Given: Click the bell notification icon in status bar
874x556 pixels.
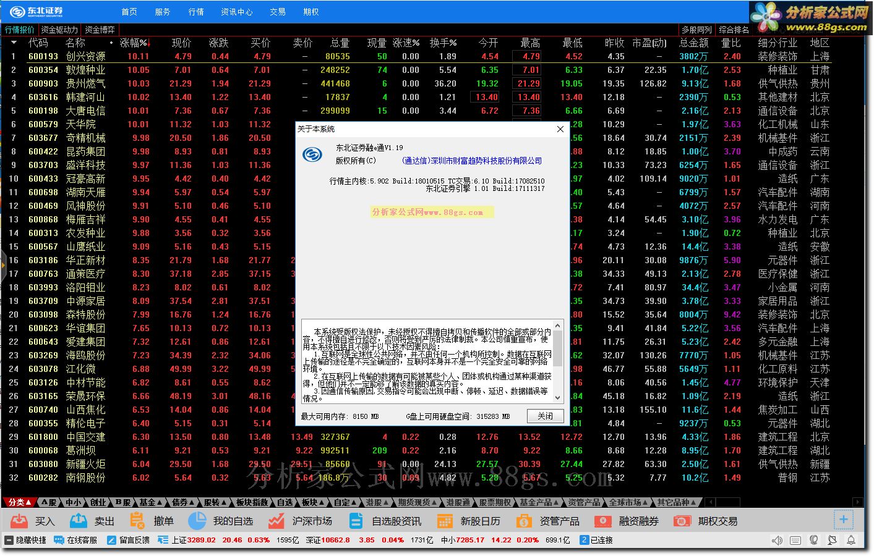Looking at the screenshot, I should (x=852, y=541).
